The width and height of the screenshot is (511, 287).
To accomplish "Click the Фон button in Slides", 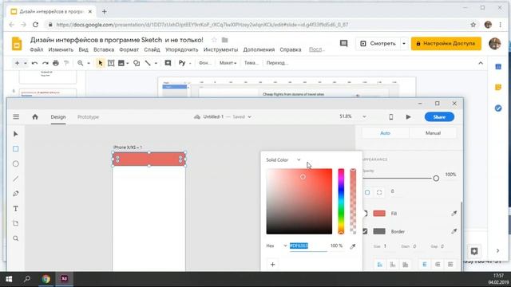I will point(205,63).
